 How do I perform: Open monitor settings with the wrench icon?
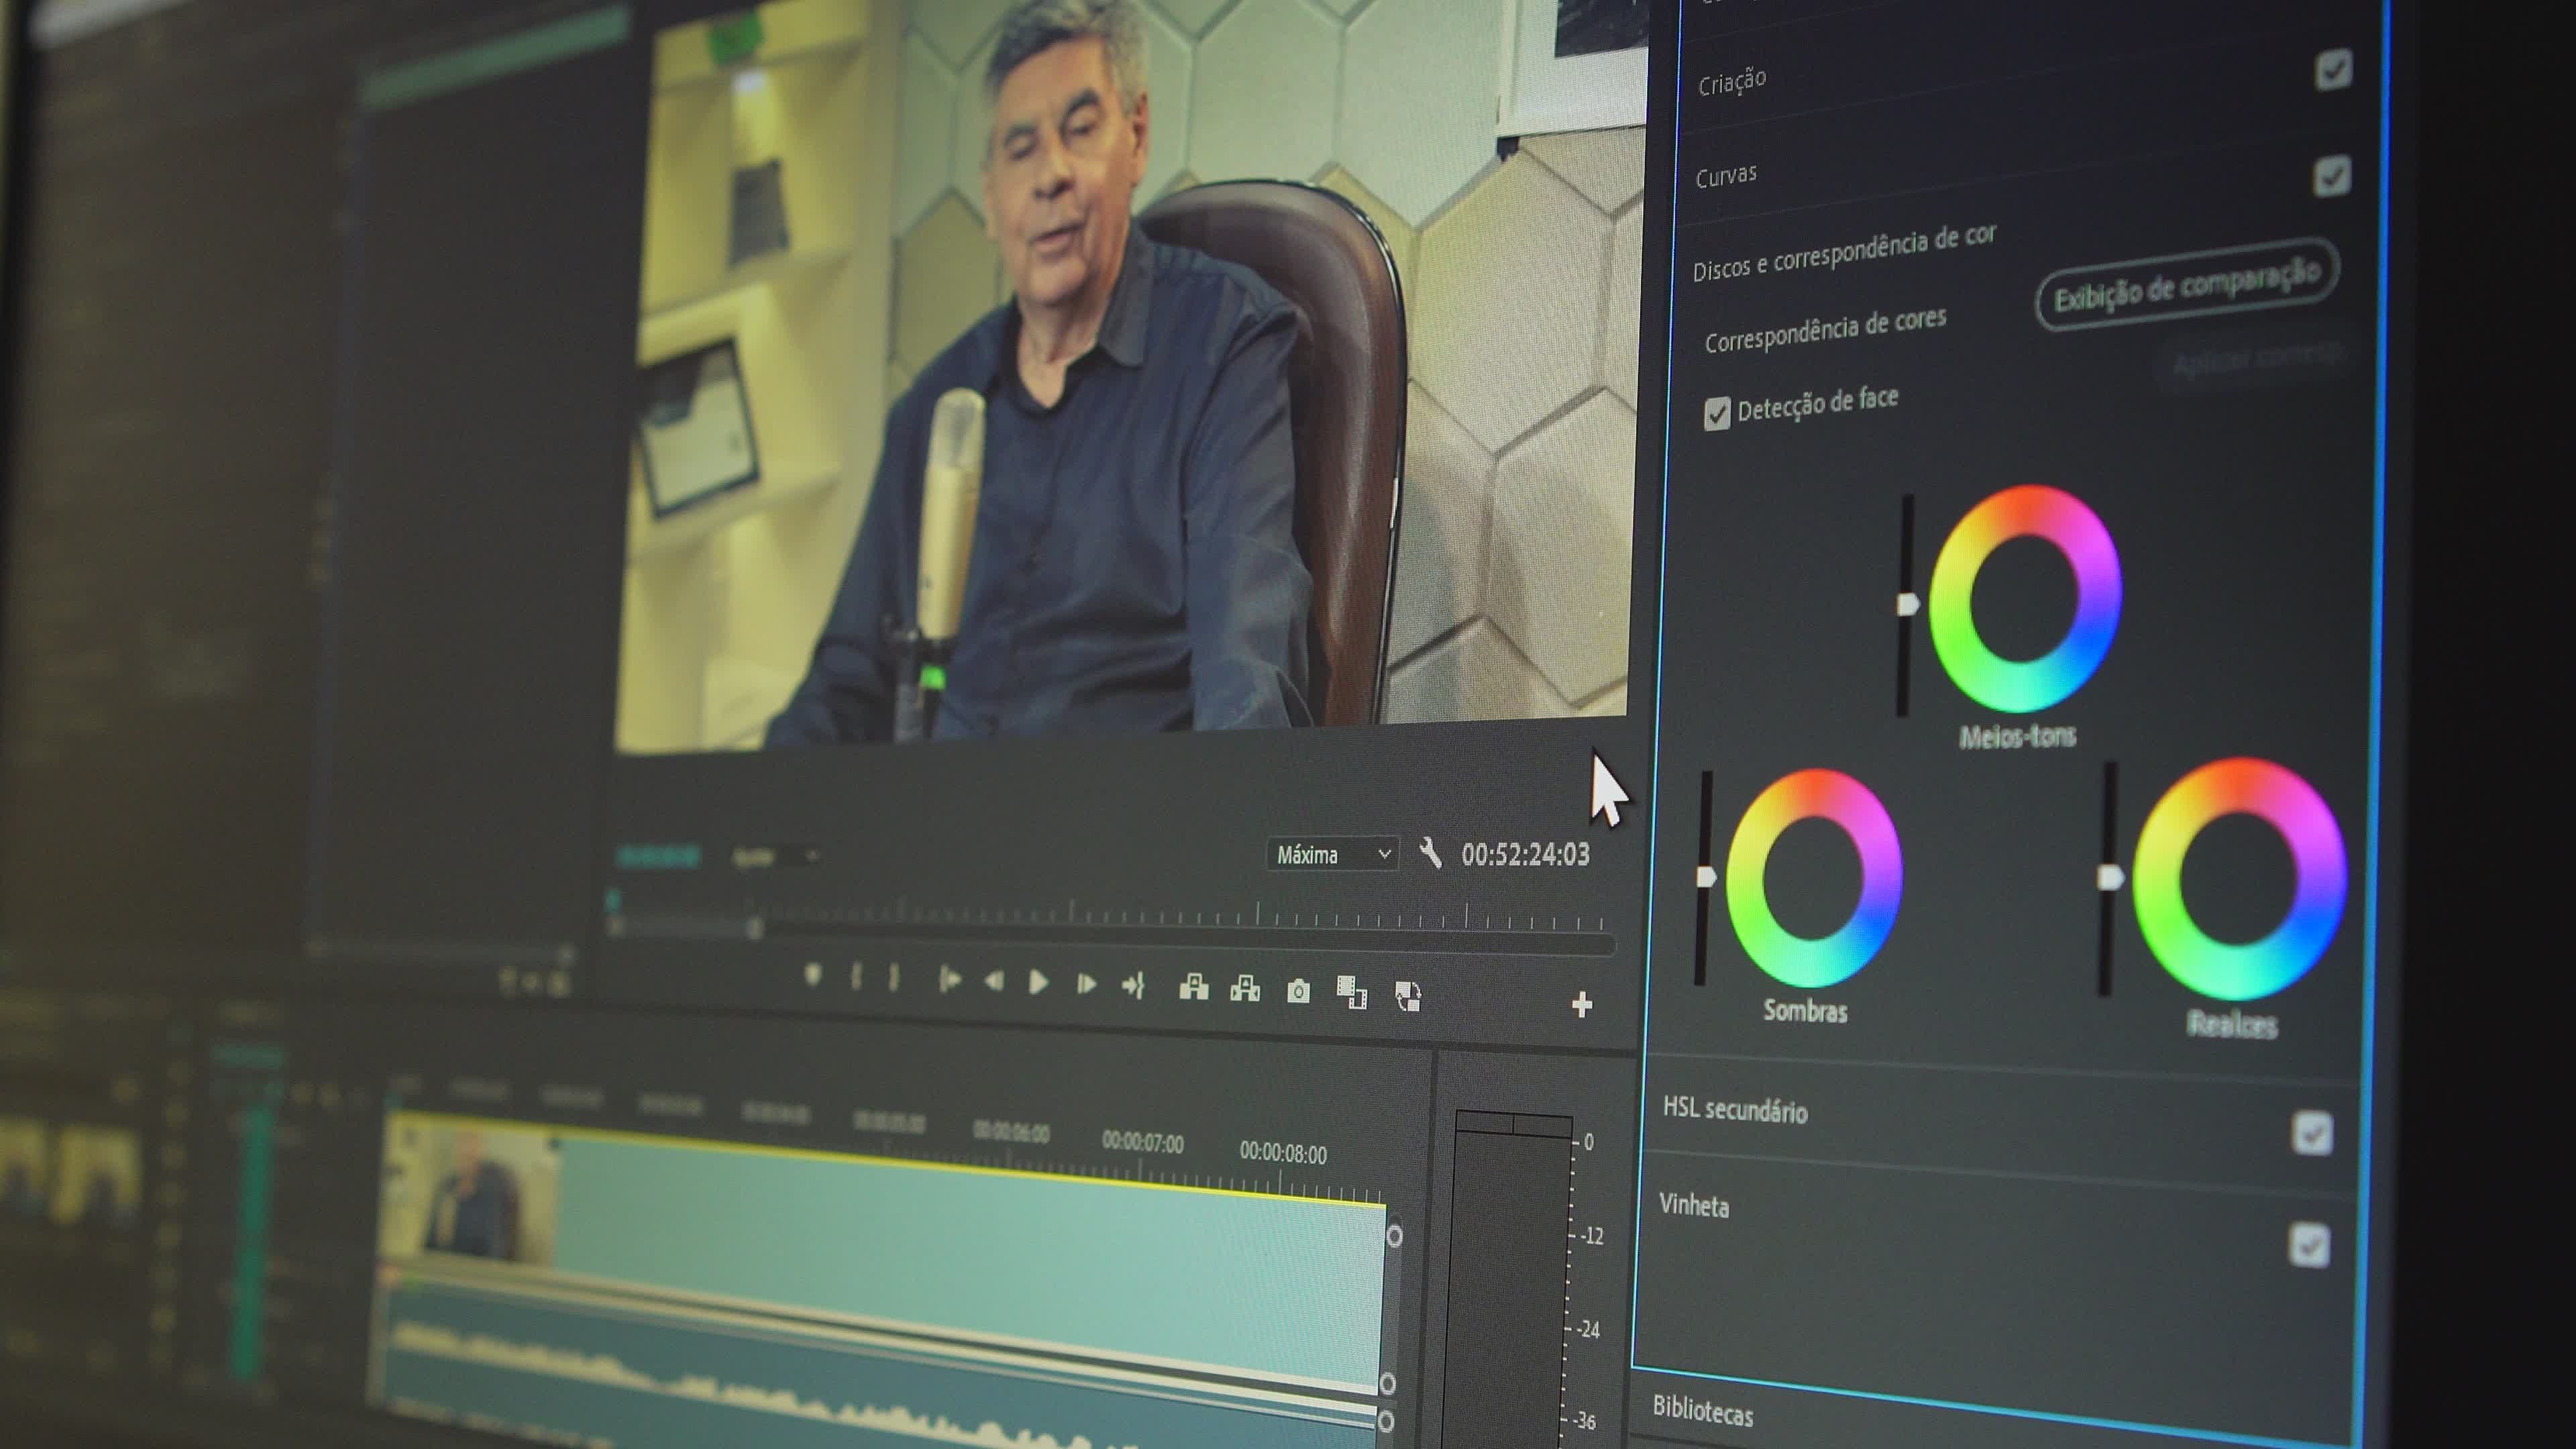coord(1431,853)
